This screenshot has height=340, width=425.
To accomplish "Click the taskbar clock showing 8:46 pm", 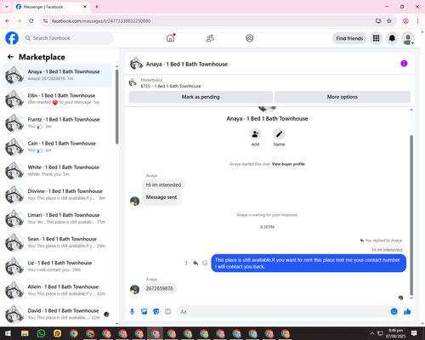I will (x=395, y=333).
